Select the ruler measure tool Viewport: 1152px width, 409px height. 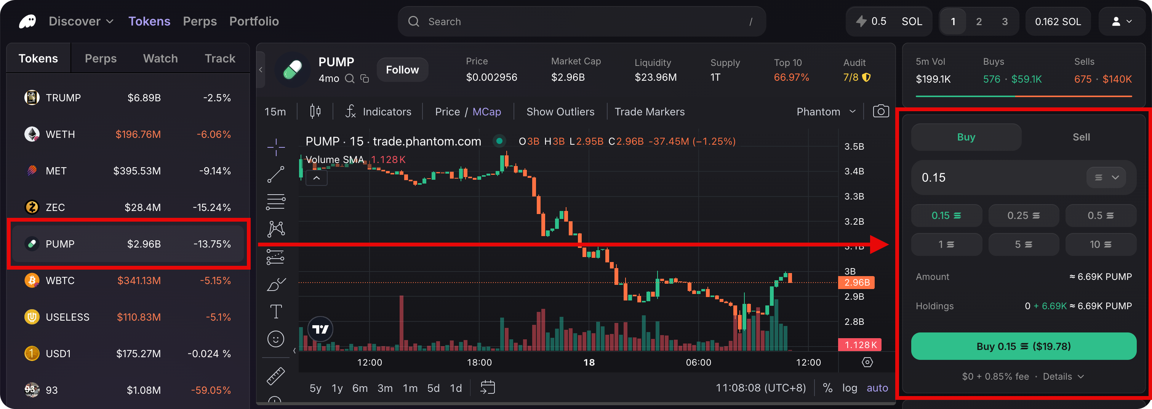pyautogui.click(x=276, y=375)
